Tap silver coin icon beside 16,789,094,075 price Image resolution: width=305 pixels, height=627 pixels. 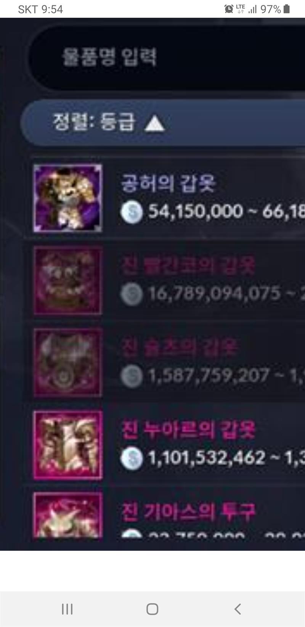(132, 294)
